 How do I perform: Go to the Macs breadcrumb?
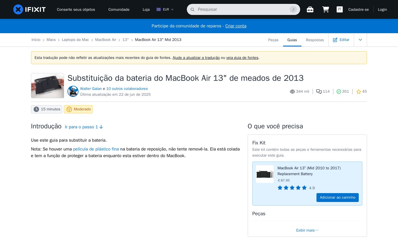[x=51, y=40]
